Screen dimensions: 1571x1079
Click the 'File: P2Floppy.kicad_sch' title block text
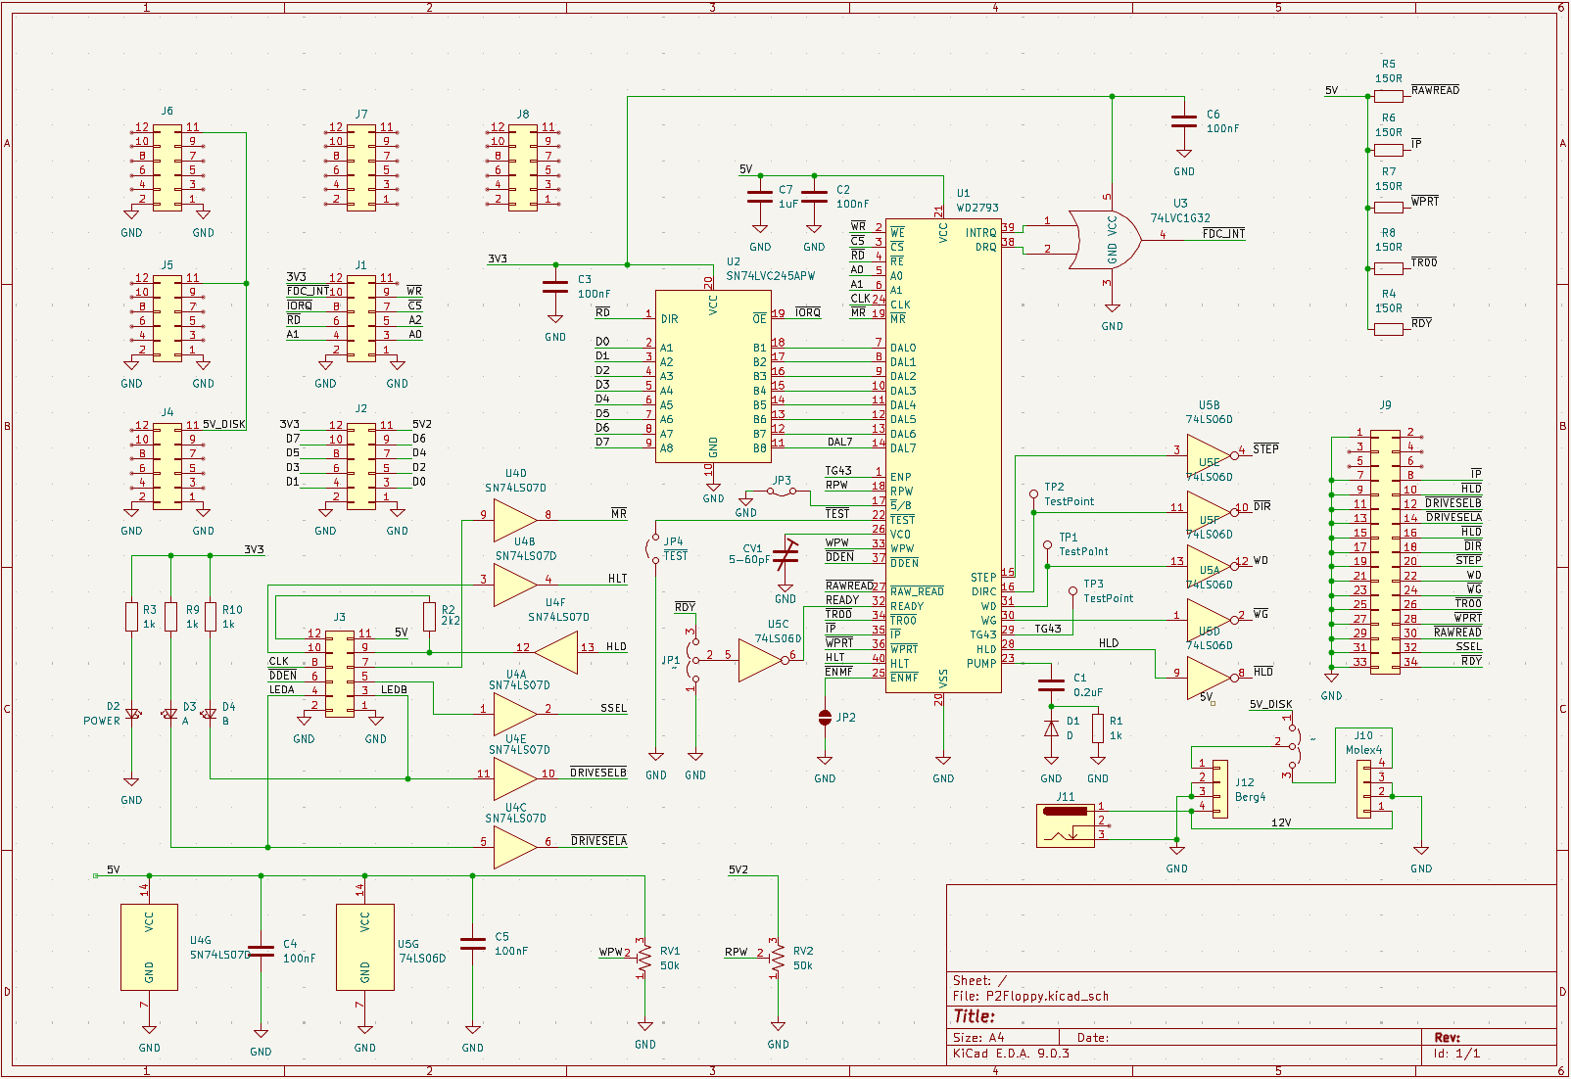(x=1030, y=996)
